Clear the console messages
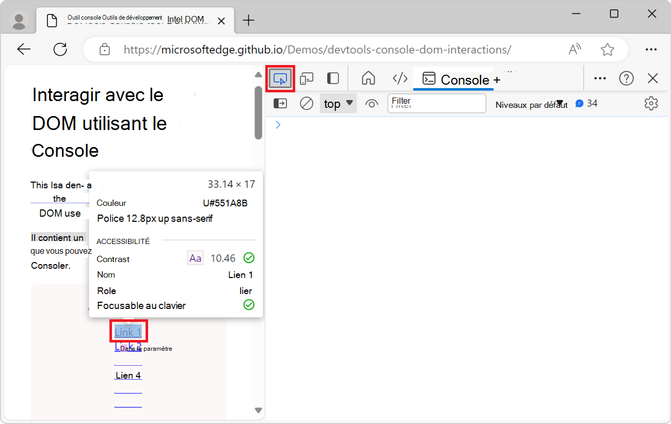Image resolution: width=671 pixels, height=424 pixels. point(306,103)
